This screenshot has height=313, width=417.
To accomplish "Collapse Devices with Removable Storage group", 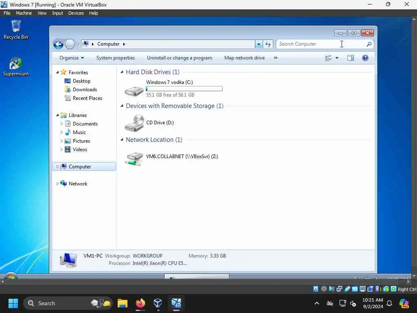I will (122, 106).
